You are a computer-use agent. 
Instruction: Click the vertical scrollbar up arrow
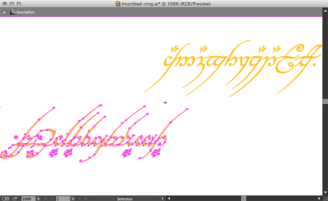[325, 11]
